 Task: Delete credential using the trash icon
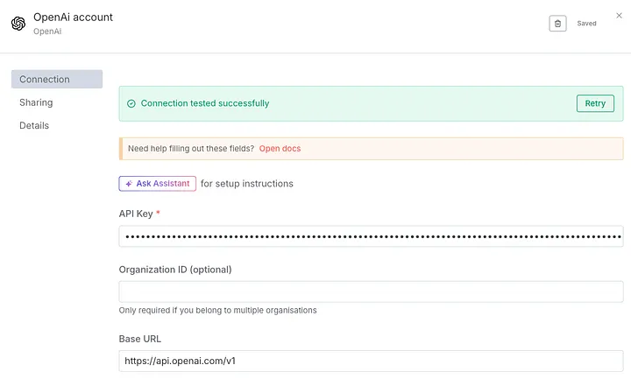click(x=557, y=24)
